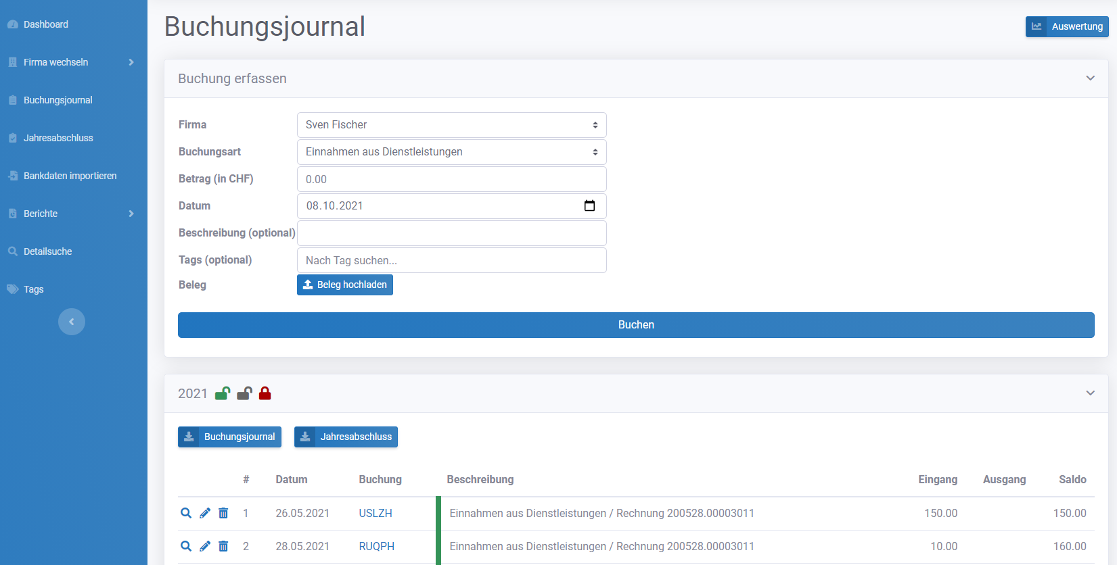
Task: Collapse the Buchung erfassen panel
Action: (x=1090, y=78)
